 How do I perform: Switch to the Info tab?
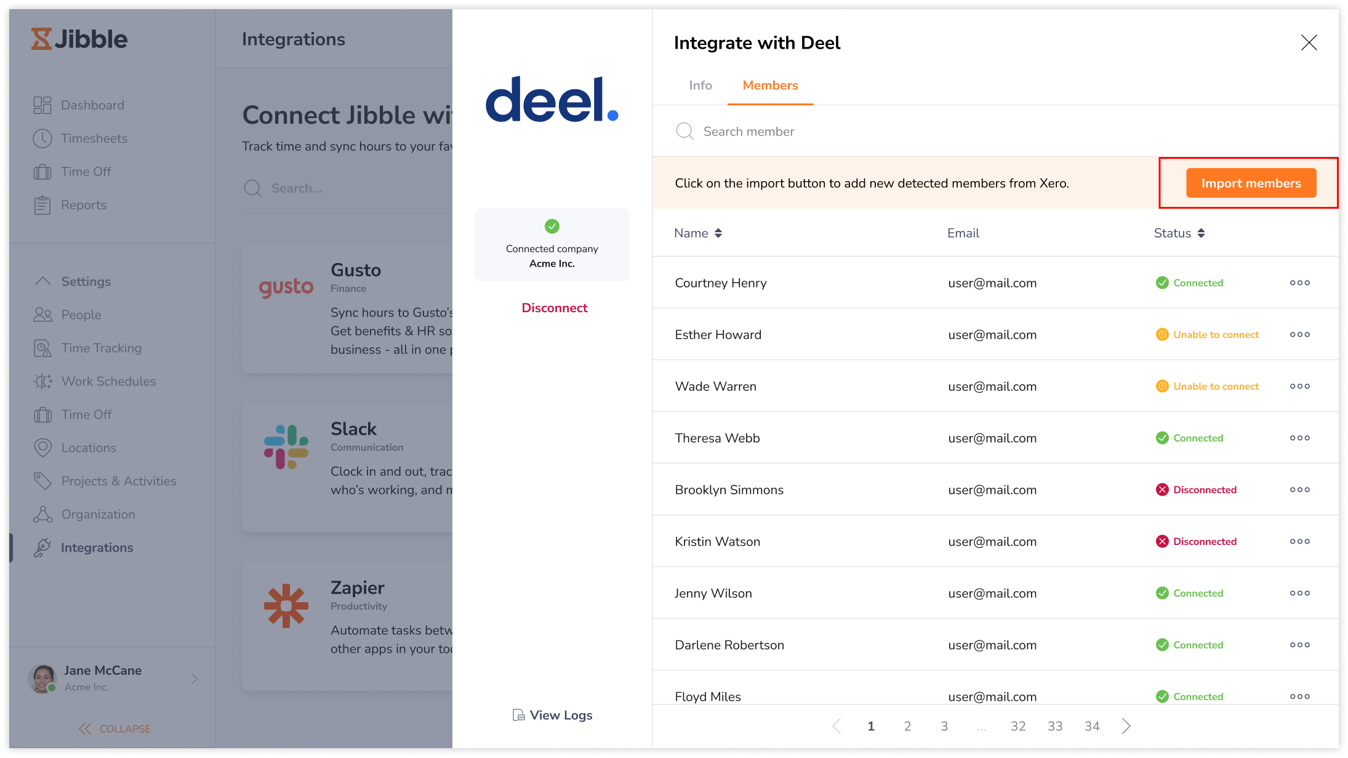(x=701, y=85)
